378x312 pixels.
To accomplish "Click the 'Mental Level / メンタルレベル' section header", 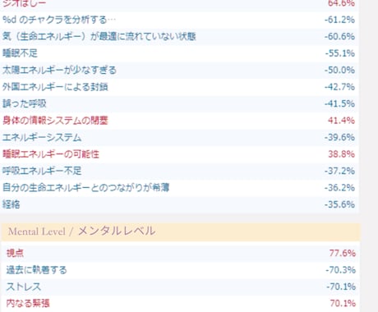I will (181, 232).
